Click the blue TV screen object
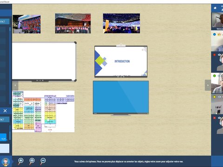223x167 pixels. [x=121, y=97]
